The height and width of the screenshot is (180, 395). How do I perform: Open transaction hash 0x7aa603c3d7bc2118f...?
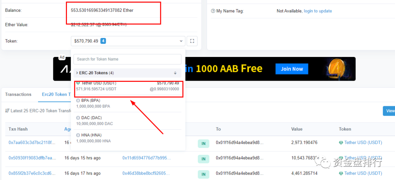pos(32,142)
